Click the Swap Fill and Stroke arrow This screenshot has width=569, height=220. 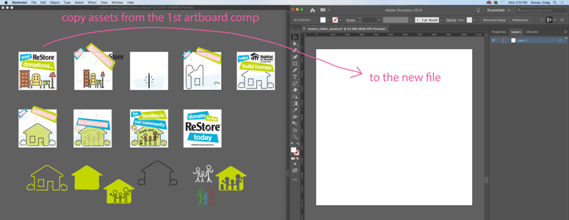[298, 144]
